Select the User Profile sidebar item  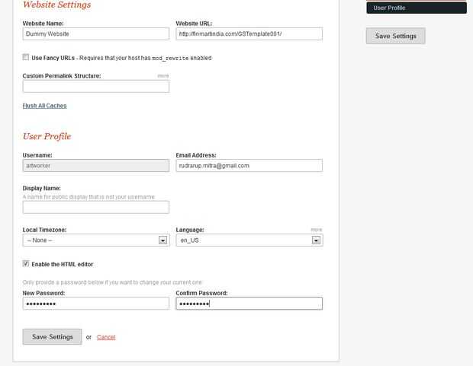417,8
